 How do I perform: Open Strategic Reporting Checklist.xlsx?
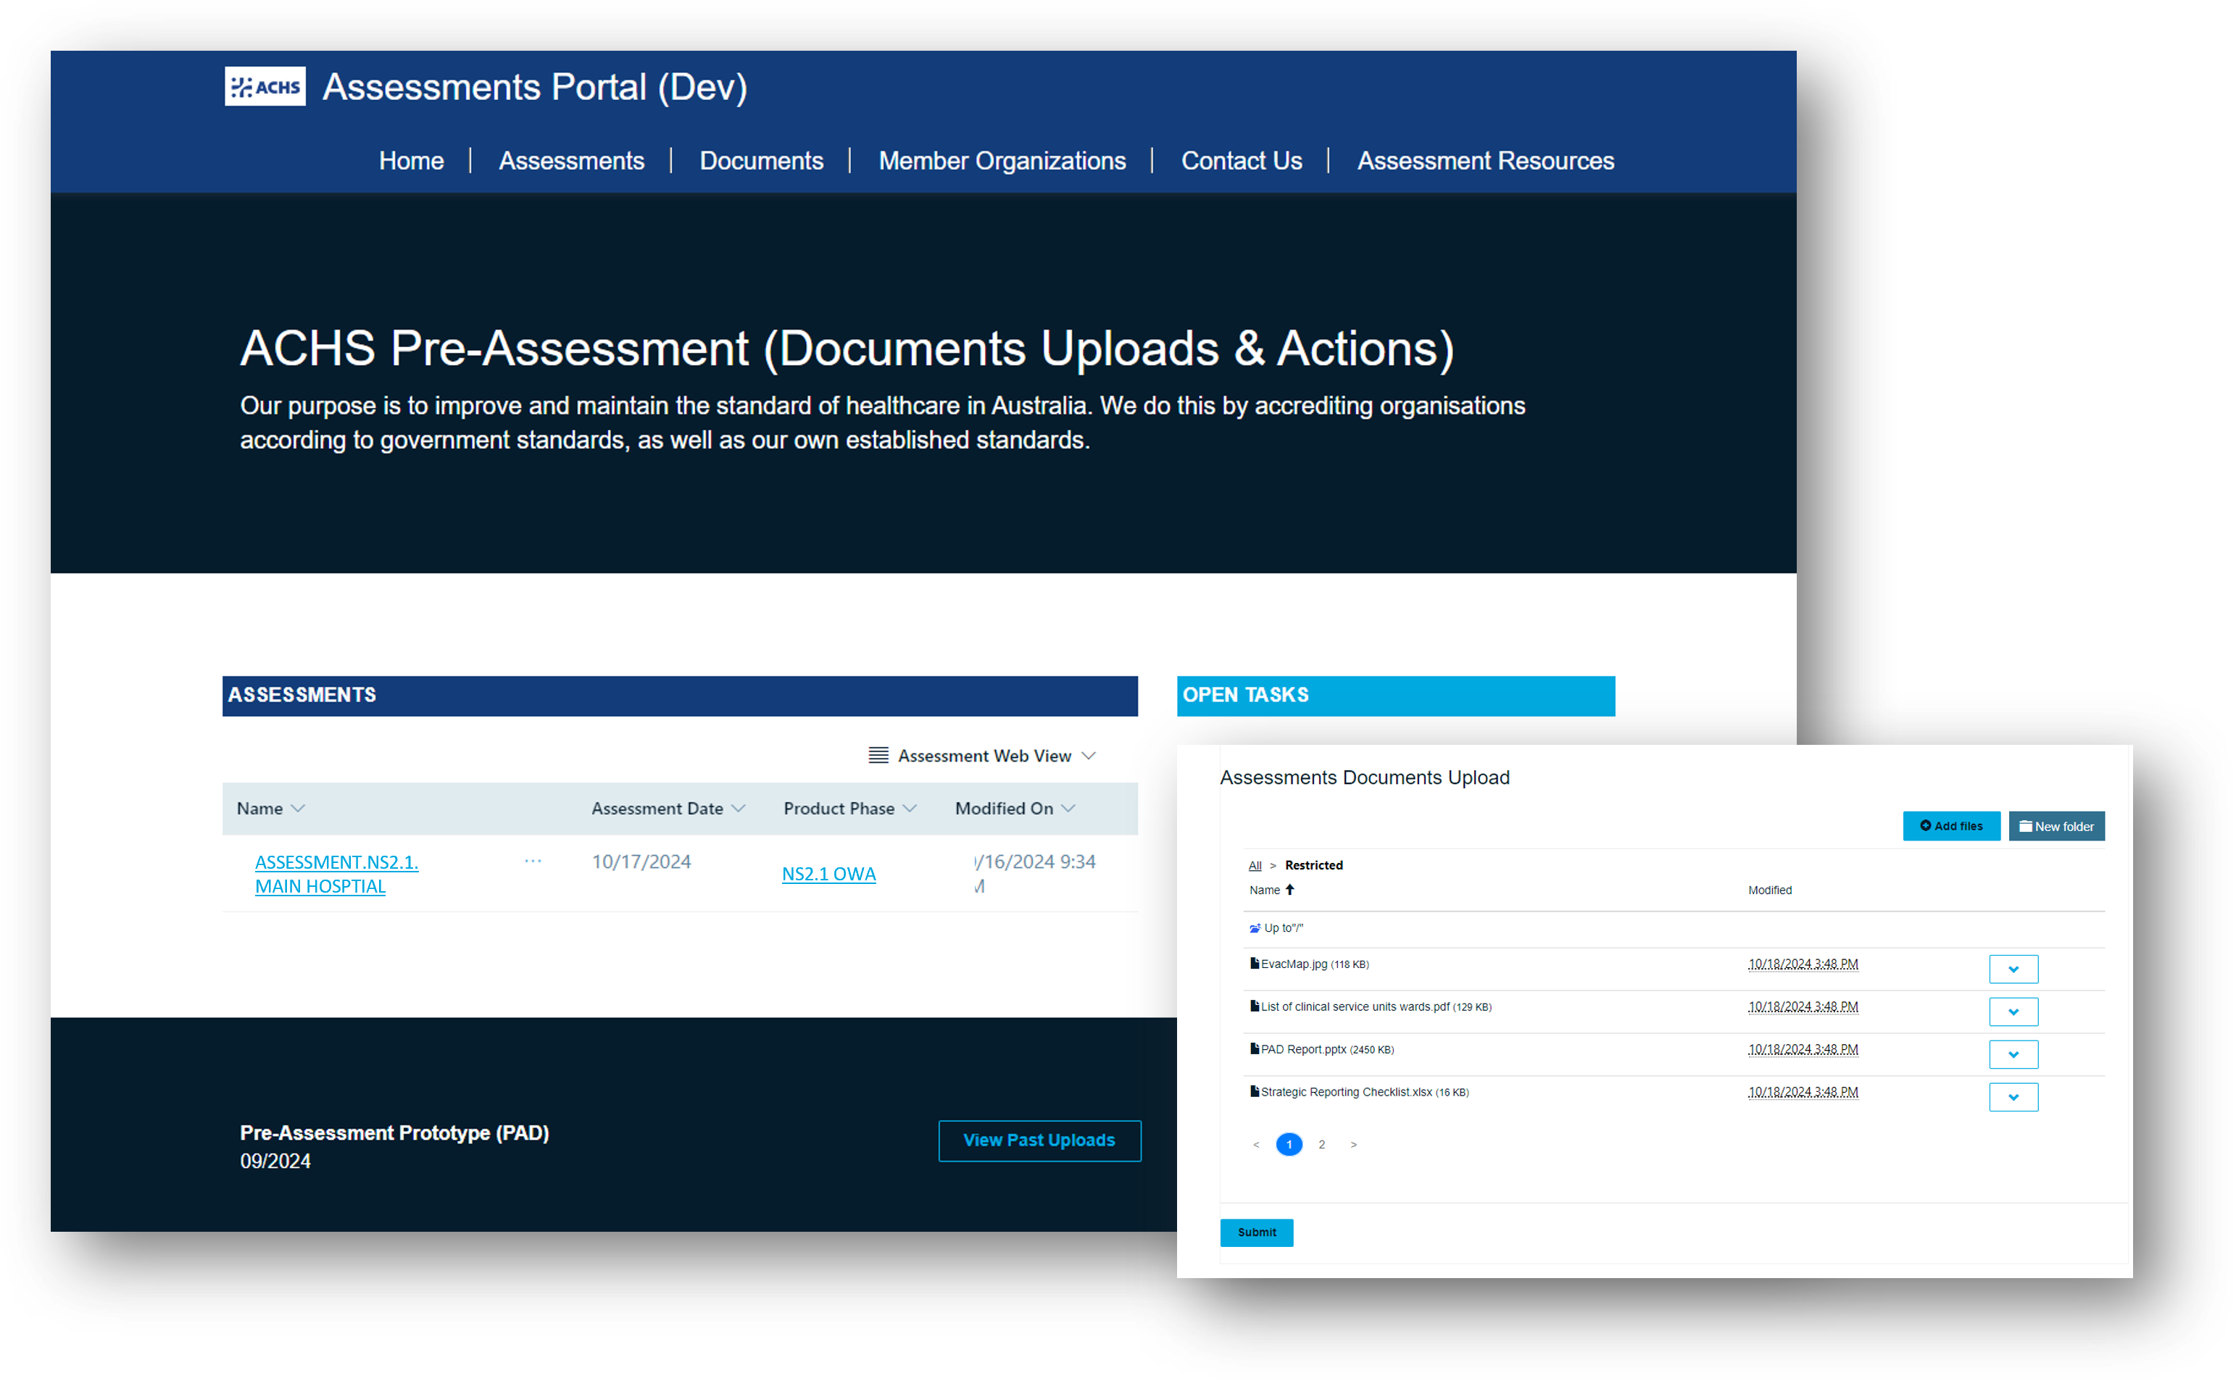coord(1347,1093)
